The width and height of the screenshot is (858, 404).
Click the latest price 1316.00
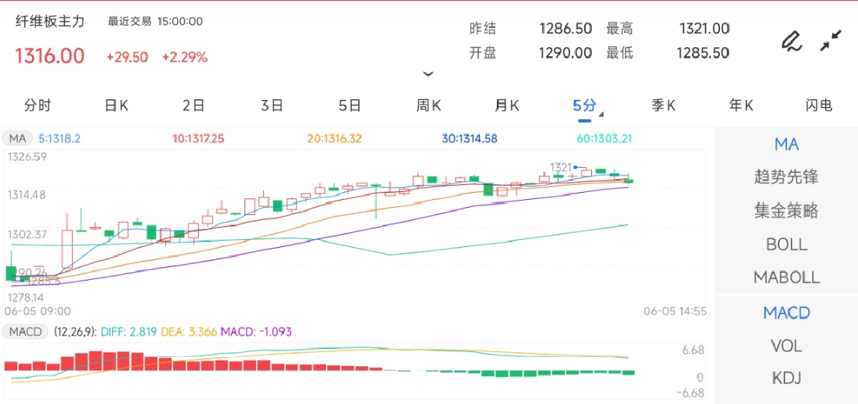click(x=50, y=56)
